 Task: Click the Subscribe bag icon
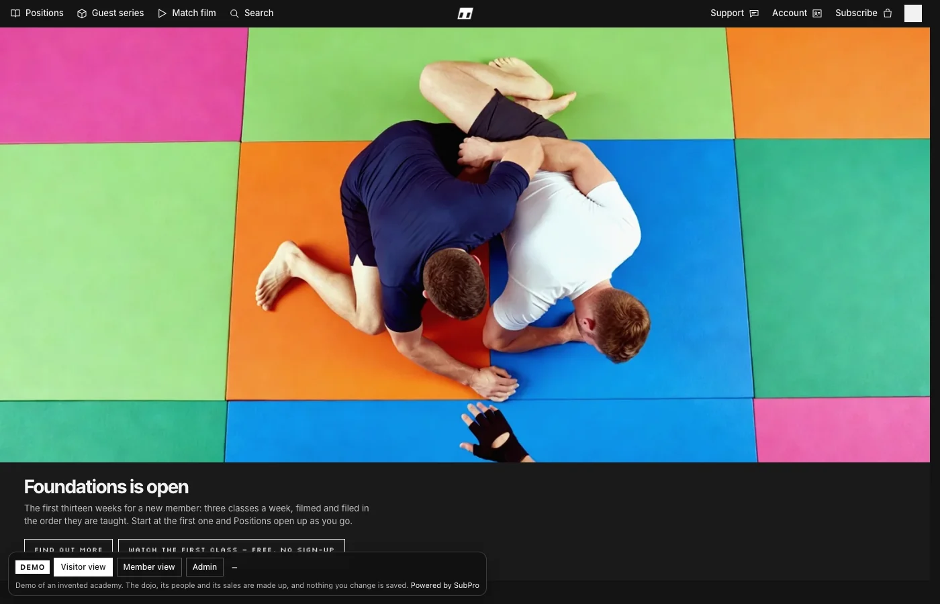coord(888,13)
